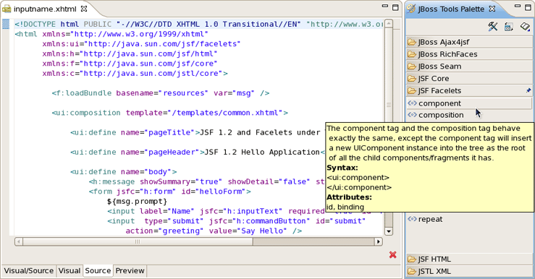Click the red X error icon
The width and height of the screenshot is (535, 279).
point(392,254)
